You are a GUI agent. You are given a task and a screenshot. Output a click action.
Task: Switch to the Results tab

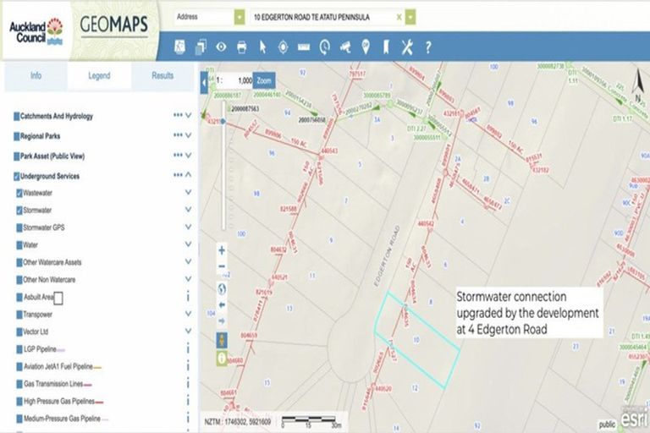pyautogui.click(x=162, y=75)
